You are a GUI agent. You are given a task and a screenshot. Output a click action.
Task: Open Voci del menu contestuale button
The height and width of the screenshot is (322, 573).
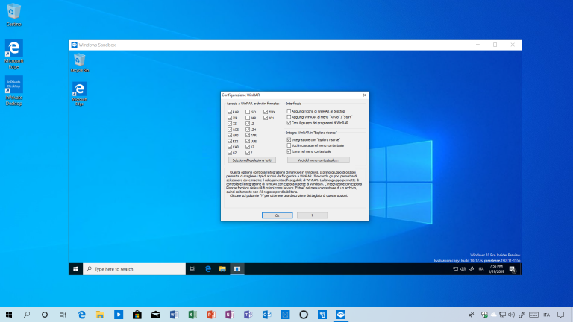319,160
